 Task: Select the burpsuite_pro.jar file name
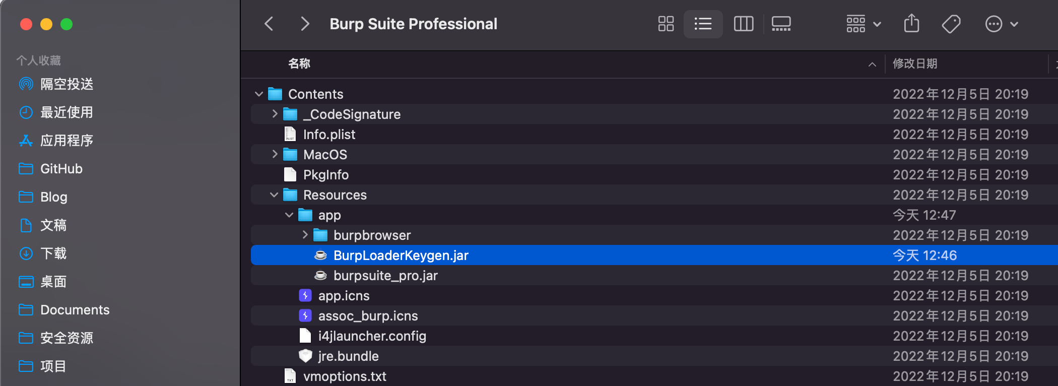click(x=385, y=276)
